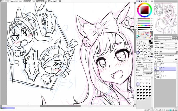Select the zoom magnifier tool

pos(140,43)
